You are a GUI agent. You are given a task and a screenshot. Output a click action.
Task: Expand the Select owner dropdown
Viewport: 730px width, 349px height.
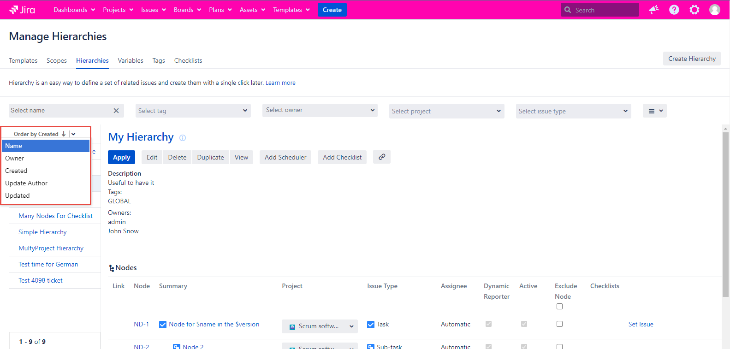320,110
